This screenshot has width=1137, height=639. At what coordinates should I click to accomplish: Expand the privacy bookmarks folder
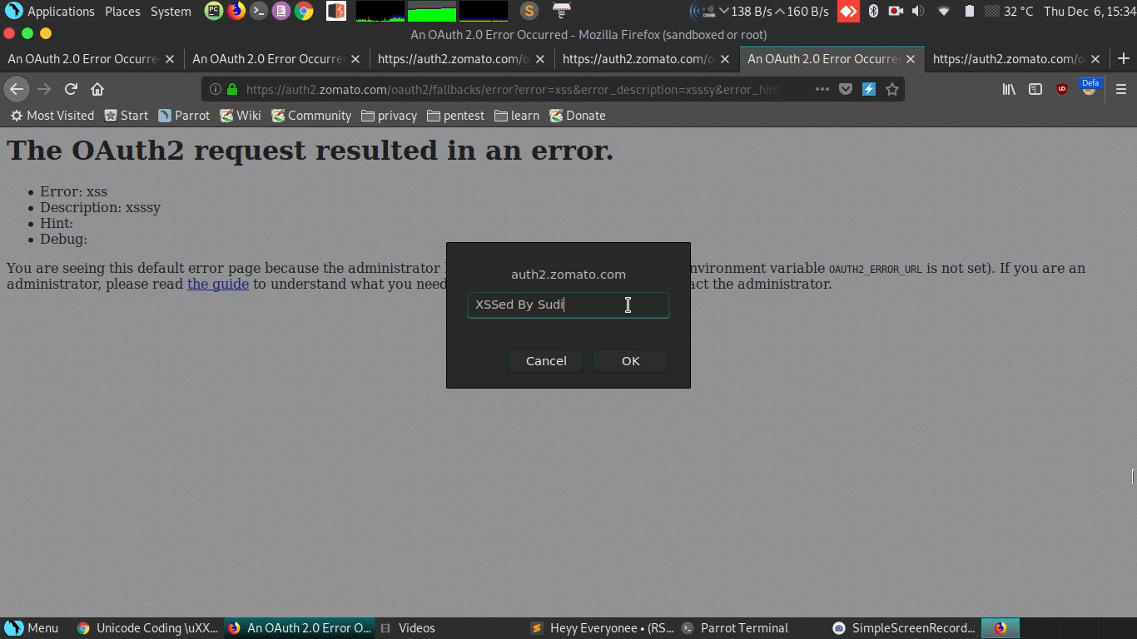click(389, 116)
